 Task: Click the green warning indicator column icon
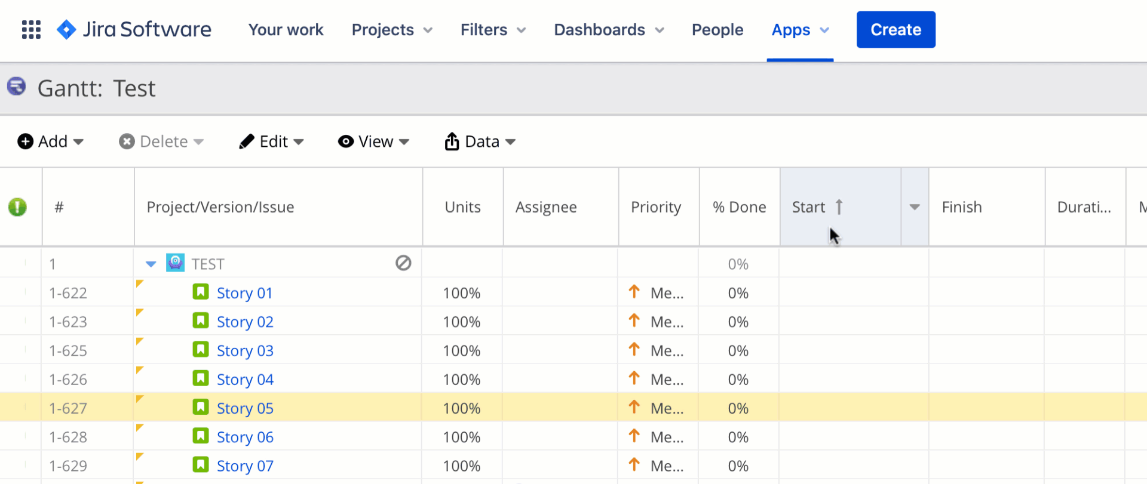coord(17,207)
